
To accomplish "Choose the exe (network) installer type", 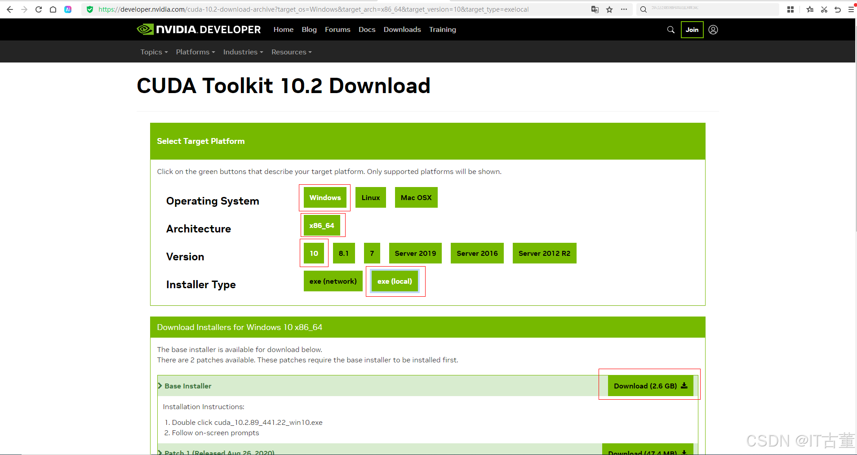I will click(333, 281).
